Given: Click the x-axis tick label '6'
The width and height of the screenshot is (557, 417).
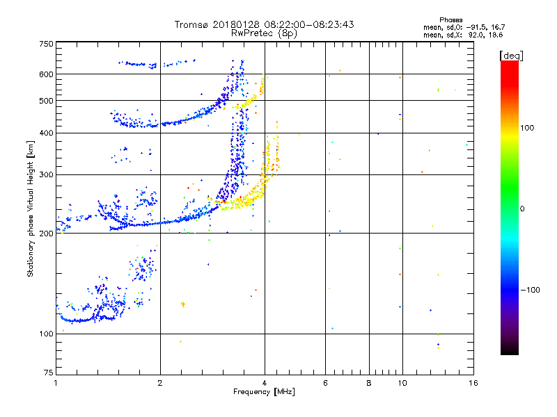Looking at the screenshot, I should tap(325, 384).
